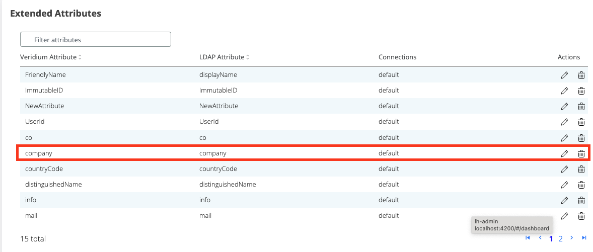The height and width of the screenshot is (252, 593).
Task: Edit the FriendlyName attribute row
Action: pyautogui.click(x=564, y=75)
